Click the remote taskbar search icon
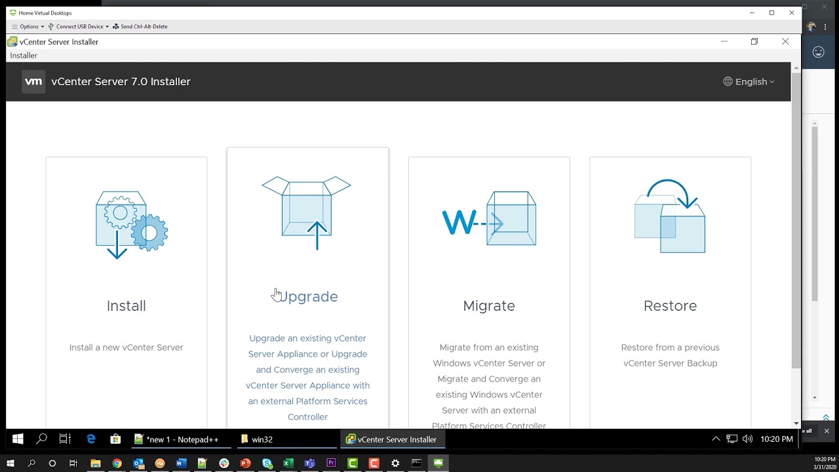The width and height of the screenshot is (839, 472). click(x=41, y=439)
